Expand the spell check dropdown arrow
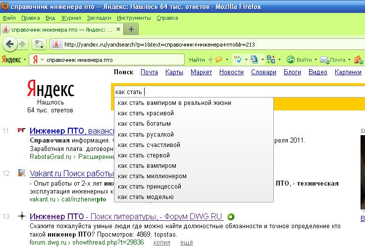Image resolution: width=365 pixels, height=248 pixels. pos(246,60)
